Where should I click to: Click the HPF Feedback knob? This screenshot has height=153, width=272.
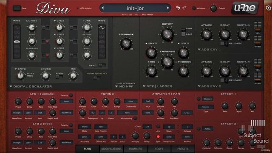point(126,43)
